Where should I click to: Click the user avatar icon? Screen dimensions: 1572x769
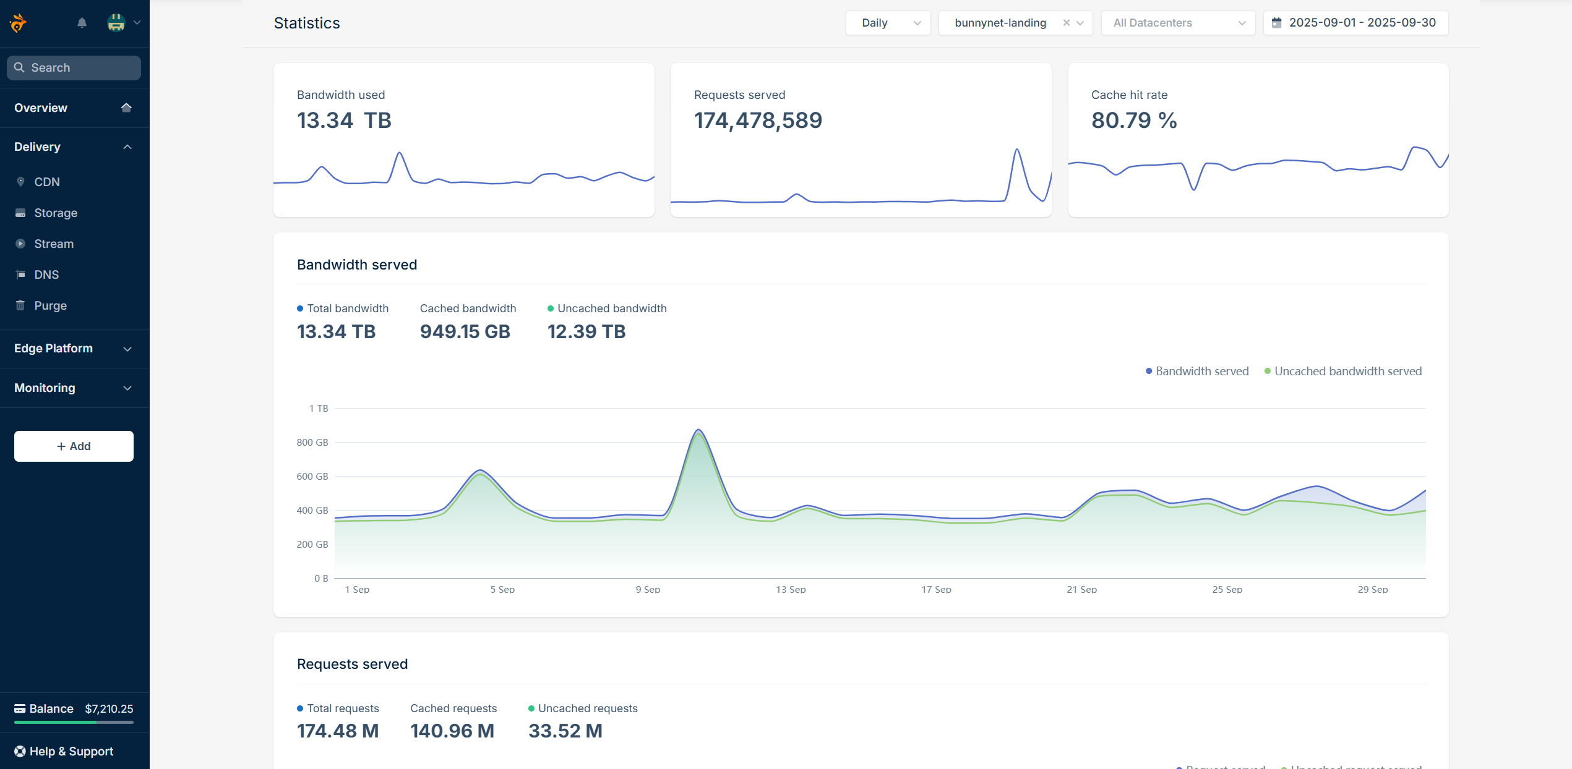(x=116, y=23)
